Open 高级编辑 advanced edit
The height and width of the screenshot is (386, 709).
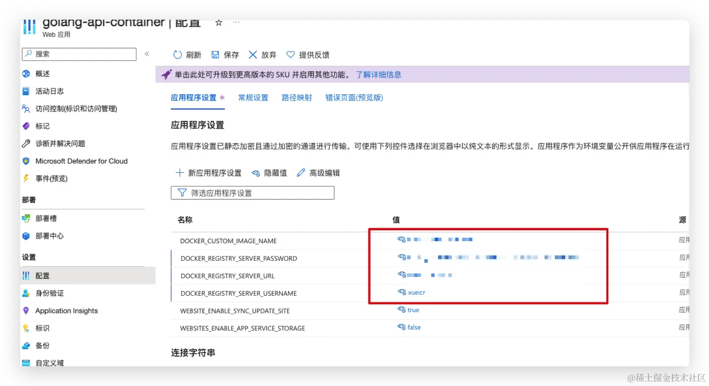click(x=318, y=173)
